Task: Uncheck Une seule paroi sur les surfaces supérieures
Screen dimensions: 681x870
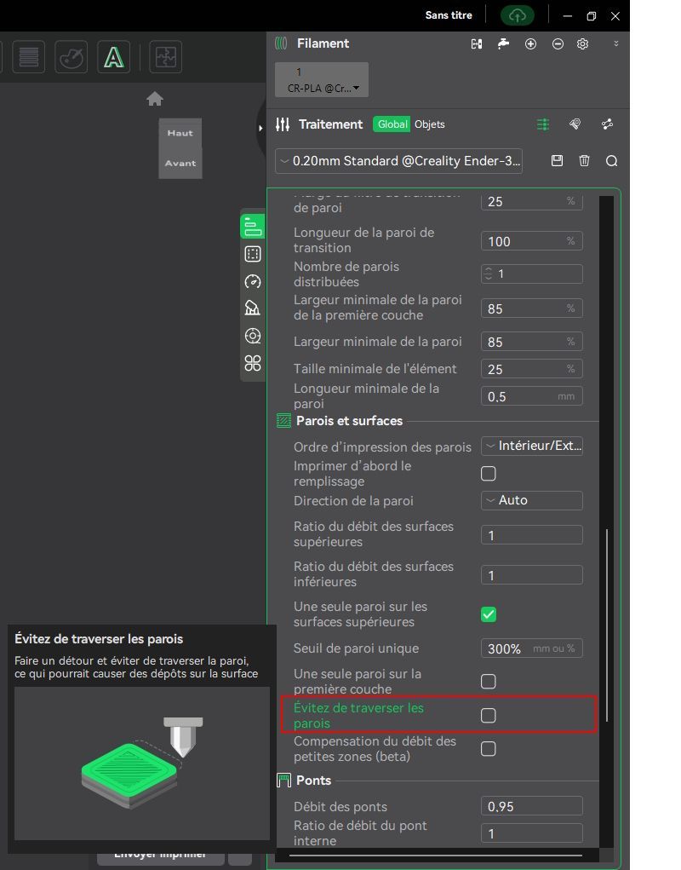Action: (488, 614)
